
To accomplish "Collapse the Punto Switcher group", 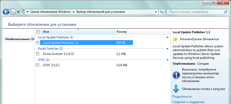I will point(167,48).
